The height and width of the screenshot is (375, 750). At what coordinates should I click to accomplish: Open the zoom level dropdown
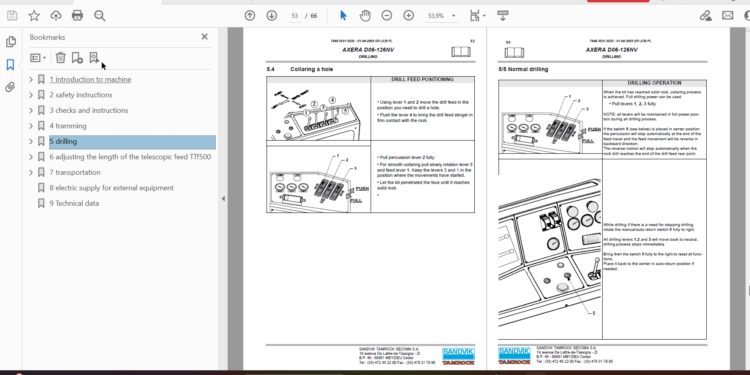pos(453,16)
